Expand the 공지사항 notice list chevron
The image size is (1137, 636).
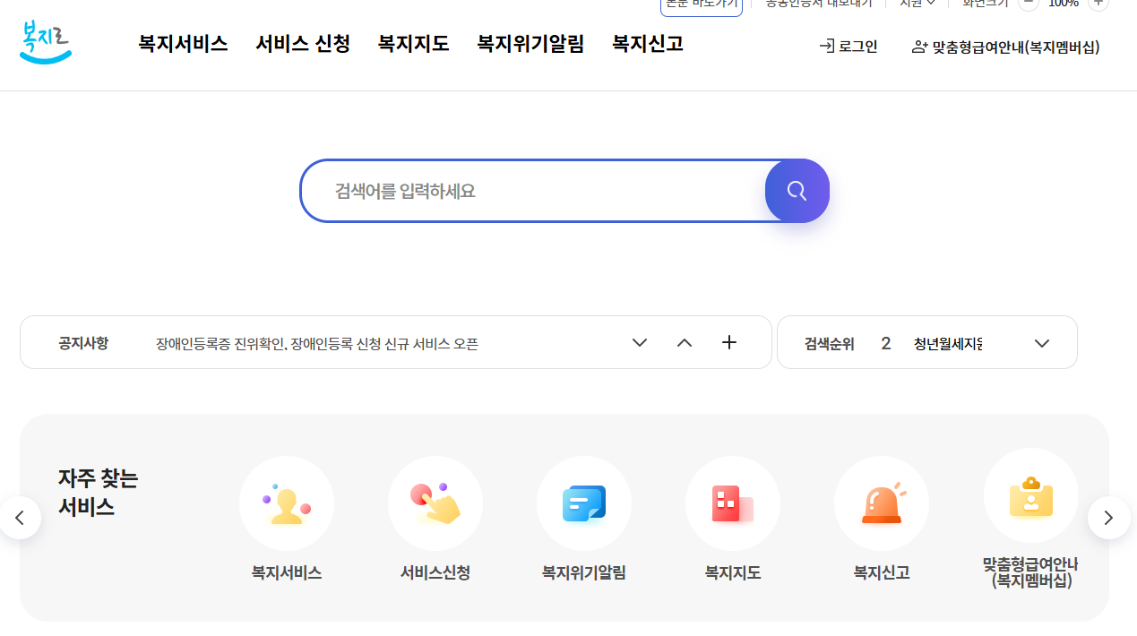639,342
